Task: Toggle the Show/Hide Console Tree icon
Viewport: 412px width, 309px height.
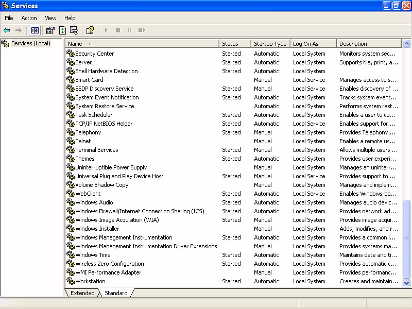Action: tap(35, 30)
